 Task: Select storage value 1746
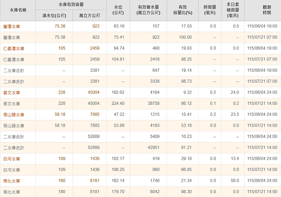(155, 181)
